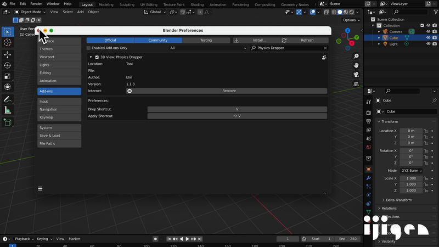
Task: Toggle Enabled Add-ons Only checkbox
Action: click(89, 48)
